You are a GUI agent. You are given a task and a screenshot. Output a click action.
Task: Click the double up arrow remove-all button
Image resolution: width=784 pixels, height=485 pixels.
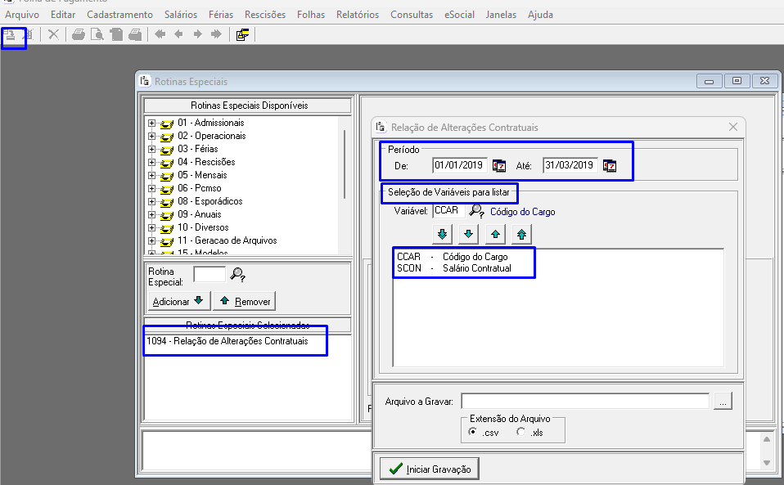tap(521, 235)
